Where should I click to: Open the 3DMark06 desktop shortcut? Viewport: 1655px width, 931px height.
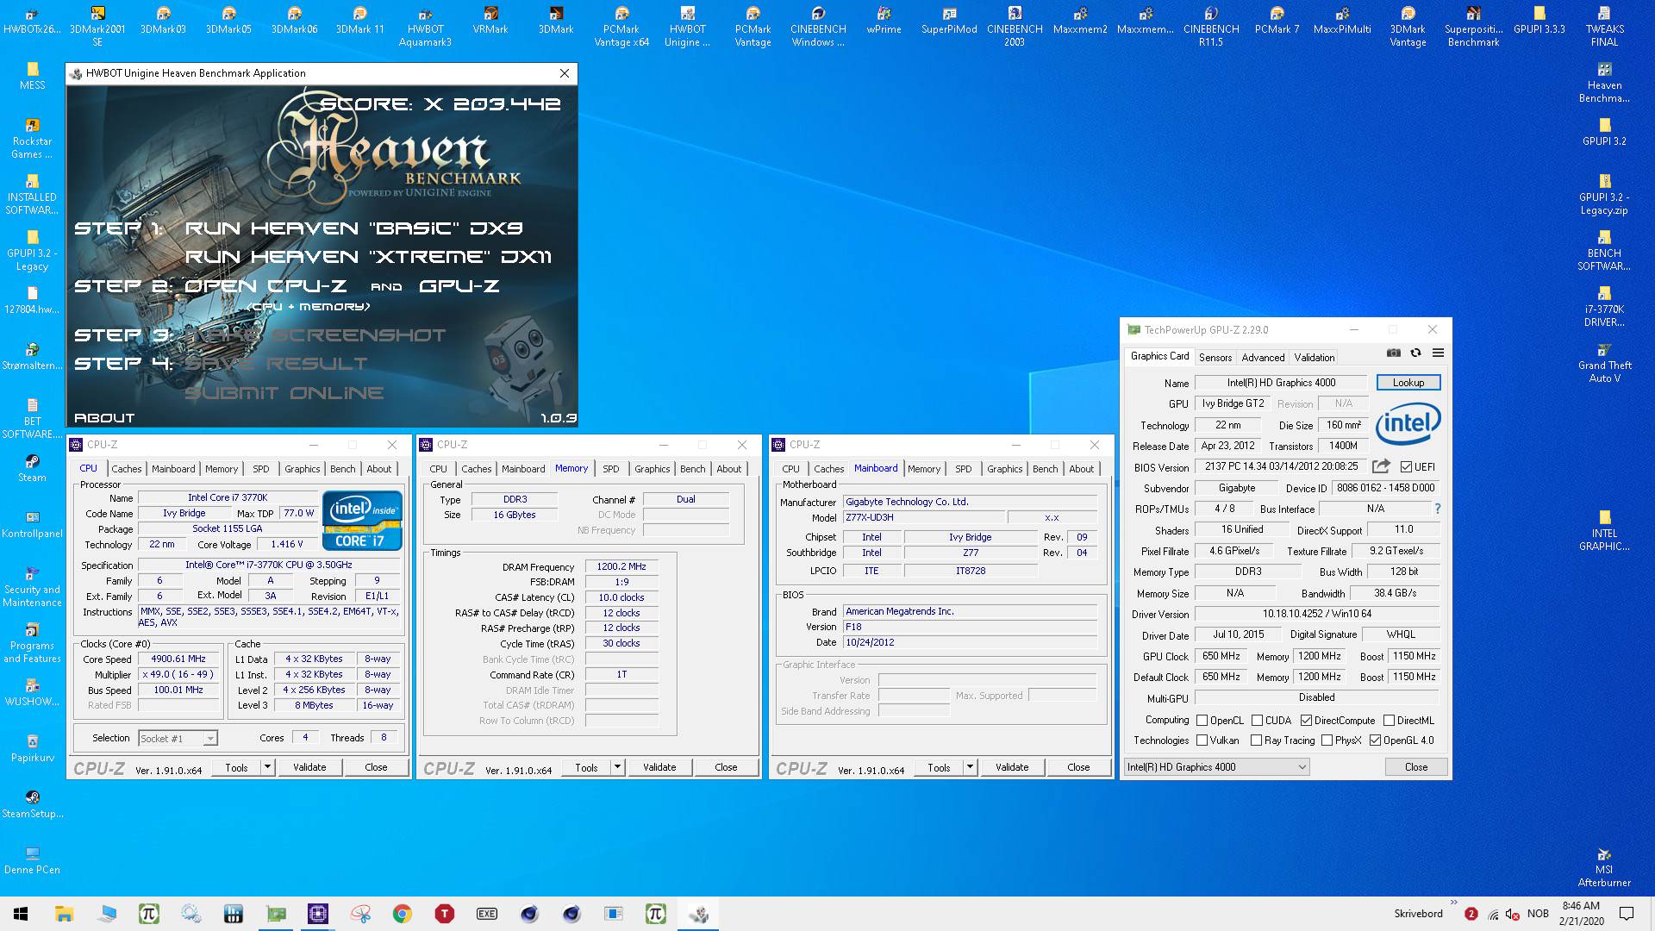pyautogui.click(x=294, y=21)
